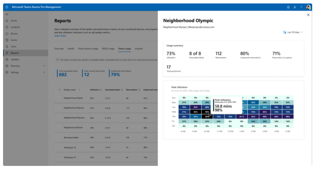Screen dimensions: 316x172
Task: Switch to the Health tab
Action: click(71, 49)
